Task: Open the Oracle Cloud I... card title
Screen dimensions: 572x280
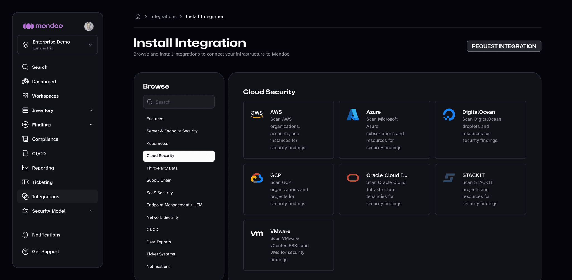Action: tap(387, 175)
